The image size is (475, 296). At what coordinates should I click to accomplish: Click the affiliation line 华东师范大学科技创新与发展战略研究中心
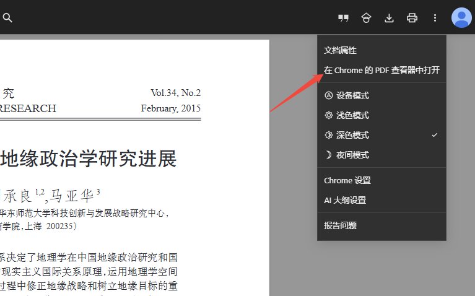(x=82, y=213)
